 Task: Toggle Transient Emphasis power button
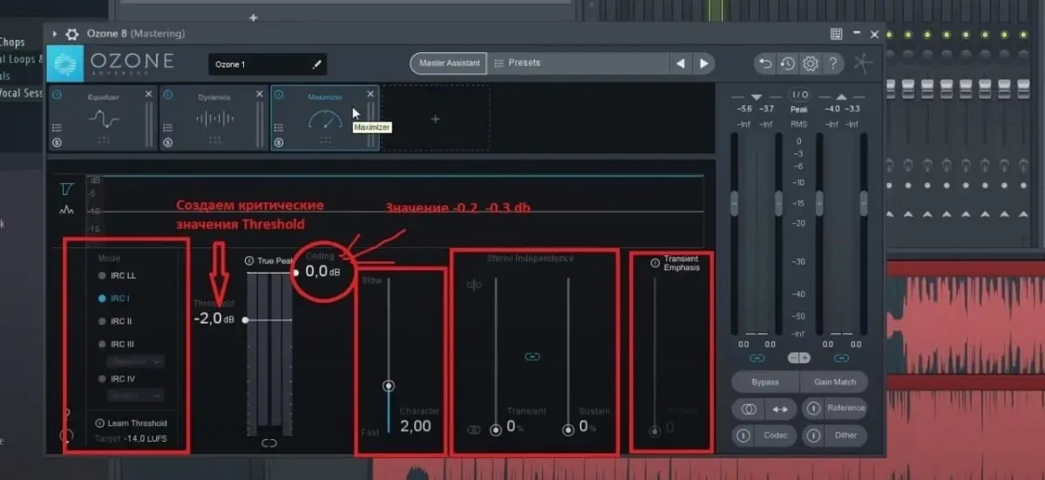(x=655, y=263)
